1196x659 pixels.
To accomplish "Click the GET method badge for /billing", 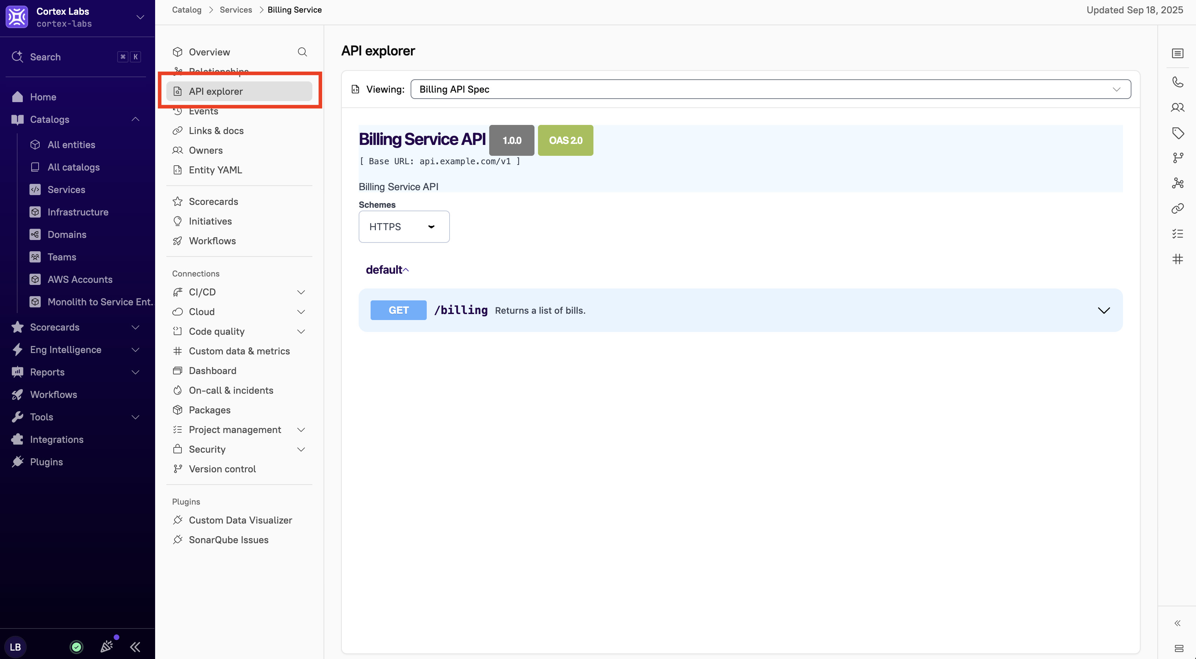I will coord(398,310).
